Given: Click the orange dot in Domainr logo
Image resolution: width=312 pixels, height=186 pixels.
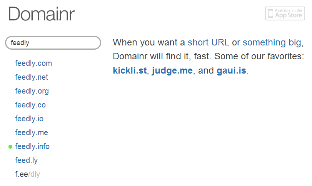Looking at the screenshot, I should [x=59, y=20].
